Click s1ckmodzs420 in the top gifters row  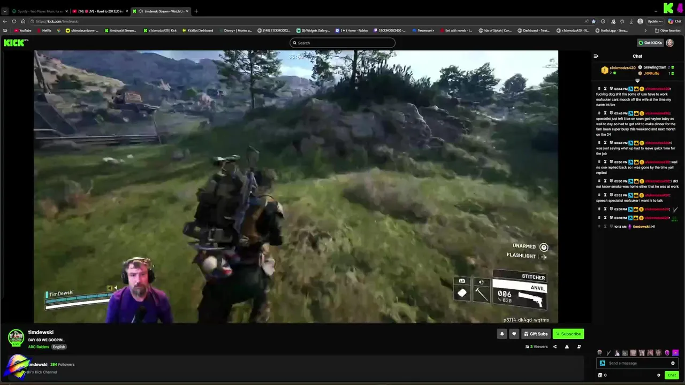pyautogui.click(x=622, y=68)
